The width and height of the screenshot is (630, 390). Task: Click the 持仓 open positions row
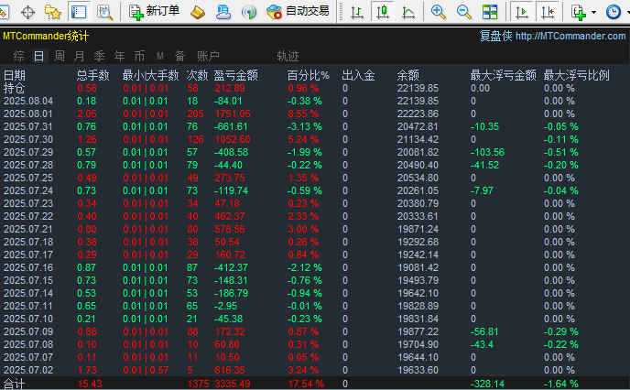(x=15, y=88)
